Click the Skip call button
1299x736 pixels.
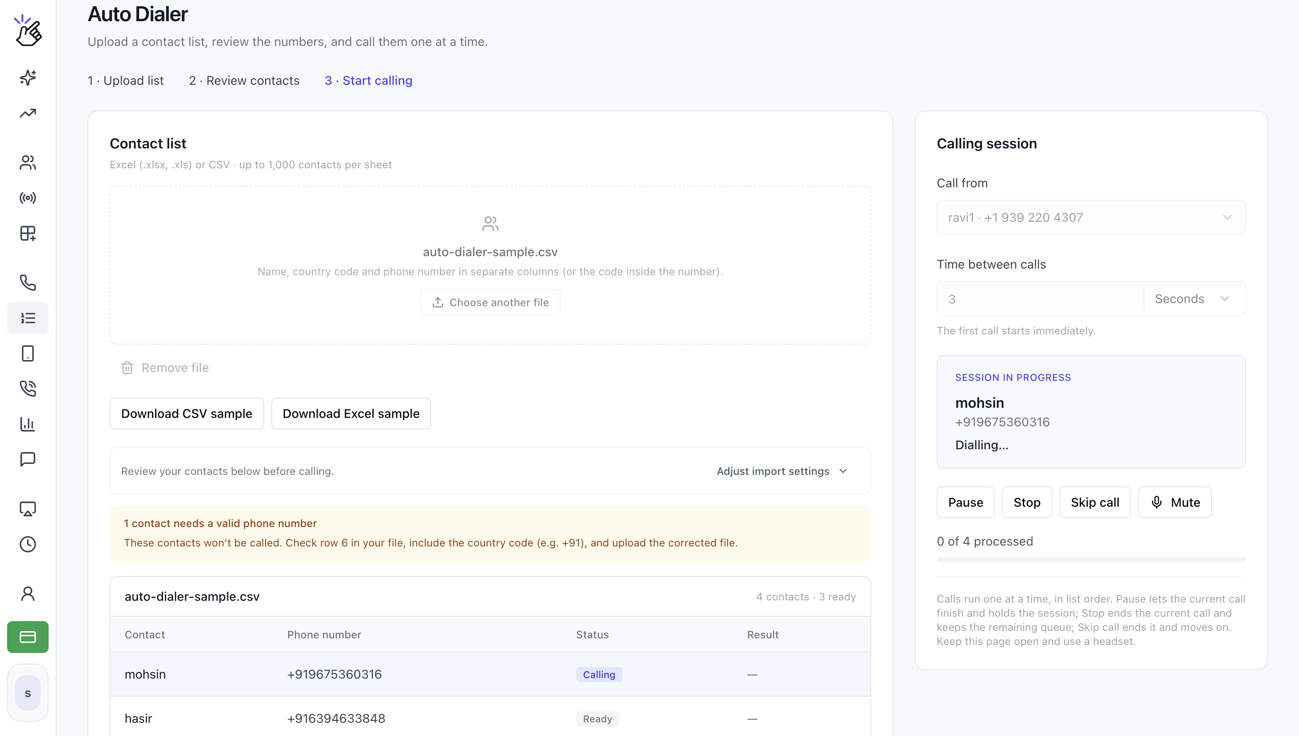click(x=1095, y=502)
